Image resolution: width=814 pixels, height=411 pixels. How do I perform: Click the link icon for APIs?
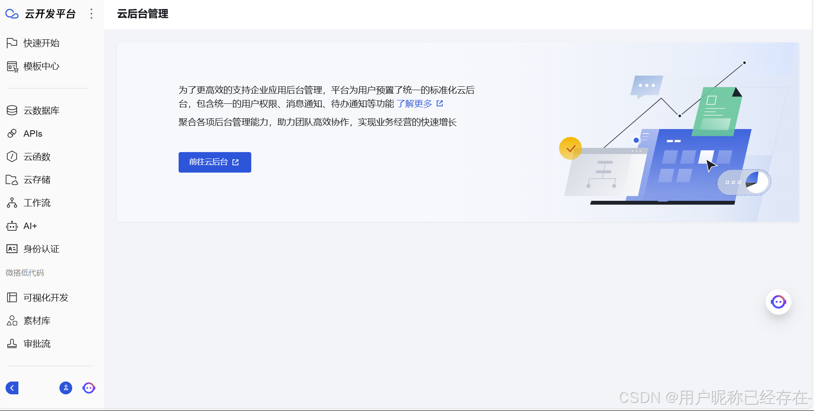pyautogui.click(x=12, y=133)
